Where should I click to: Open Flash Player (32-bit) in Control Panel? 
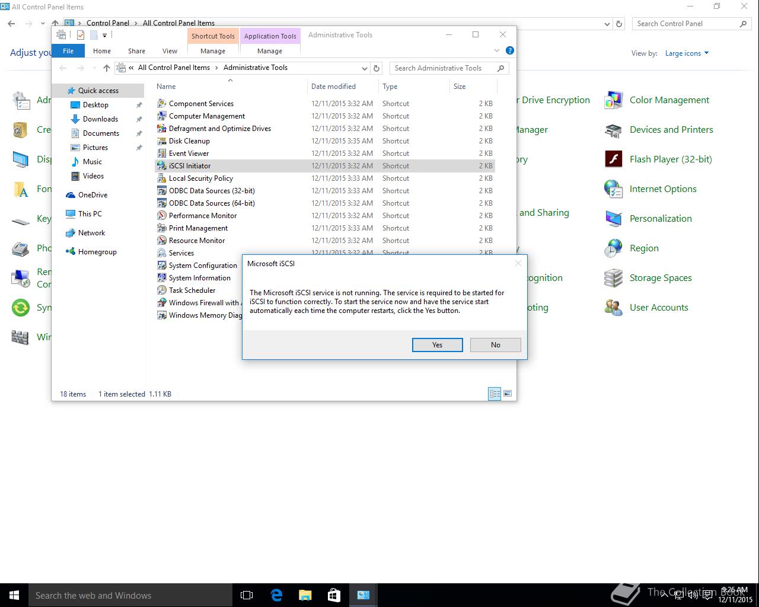671,159
